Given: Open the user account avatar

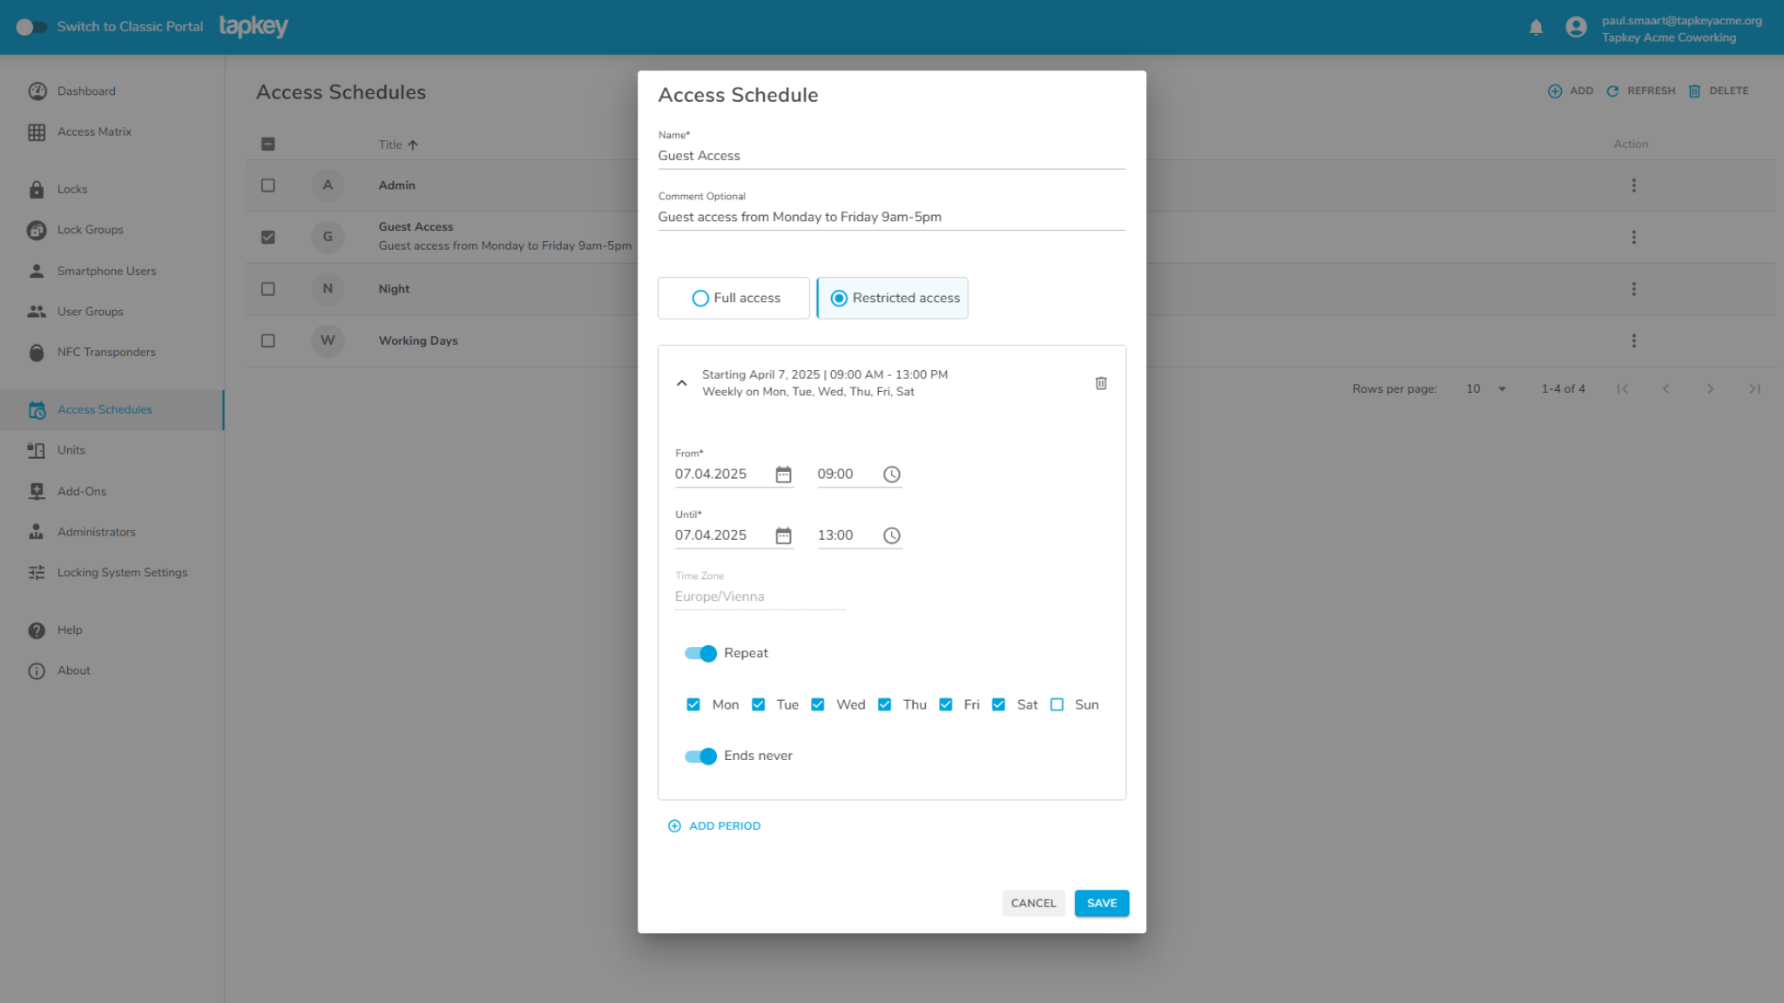Looking at the screenshot, I should (x=1576, y=27).
